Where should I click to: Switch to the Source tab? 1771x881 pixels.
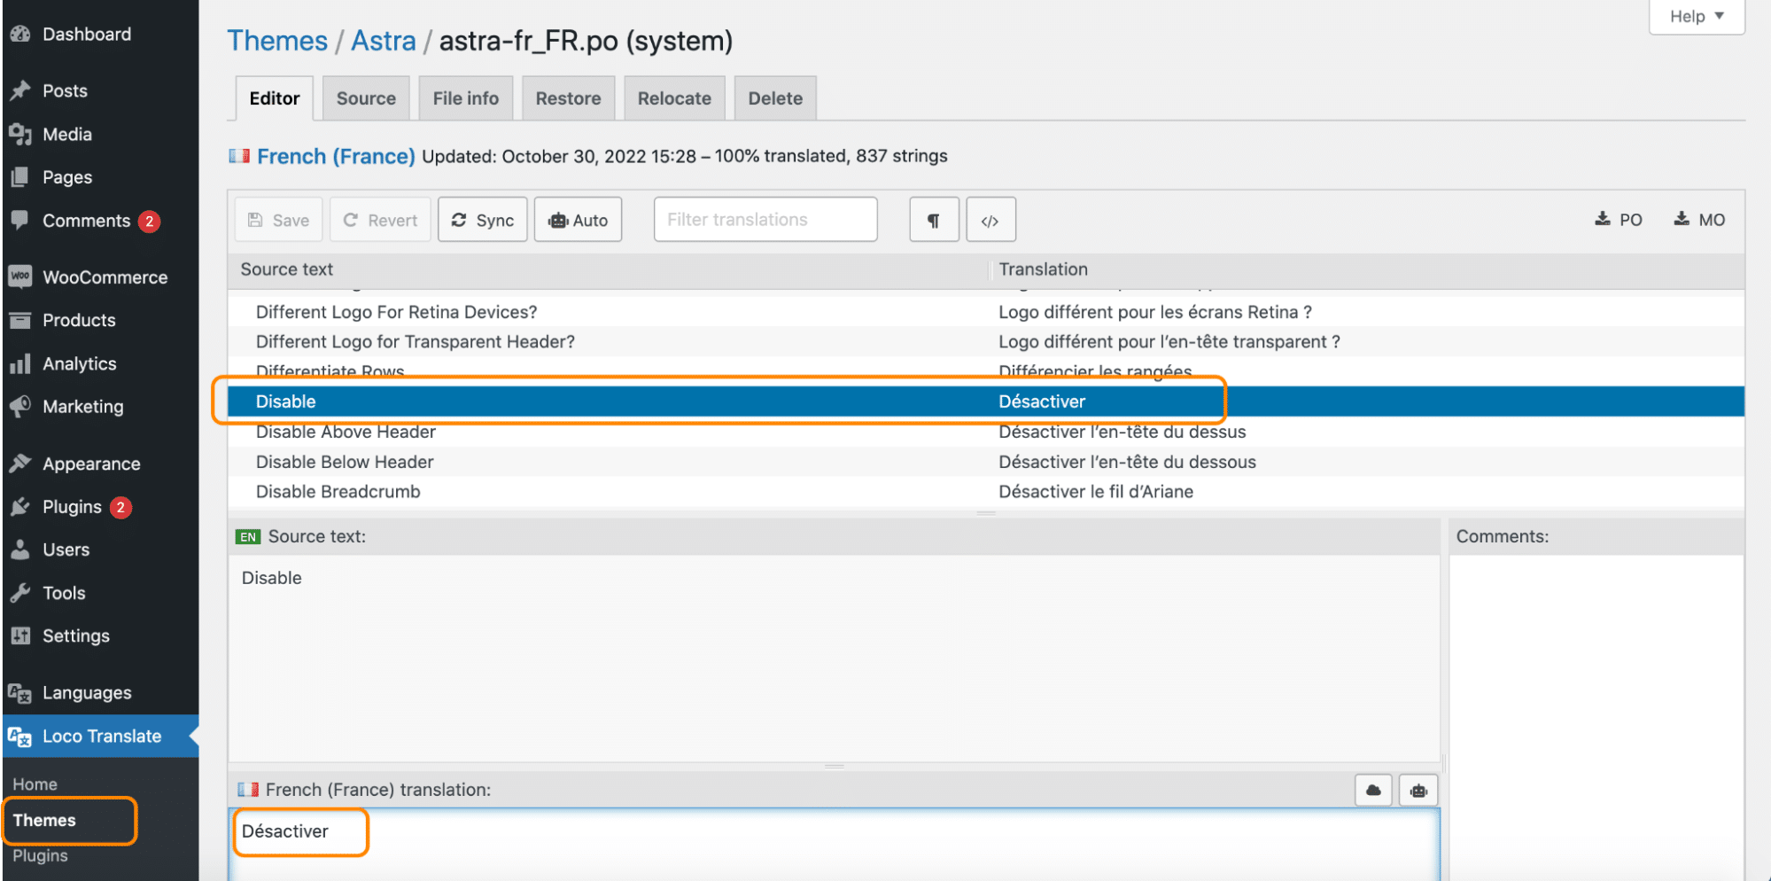click(x=366, y=97)
